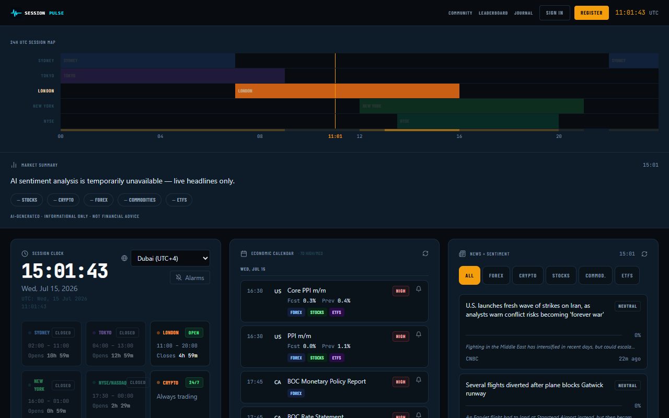Click the NYSE session bar in timeline
669x418 pixels.
point(478,121)
